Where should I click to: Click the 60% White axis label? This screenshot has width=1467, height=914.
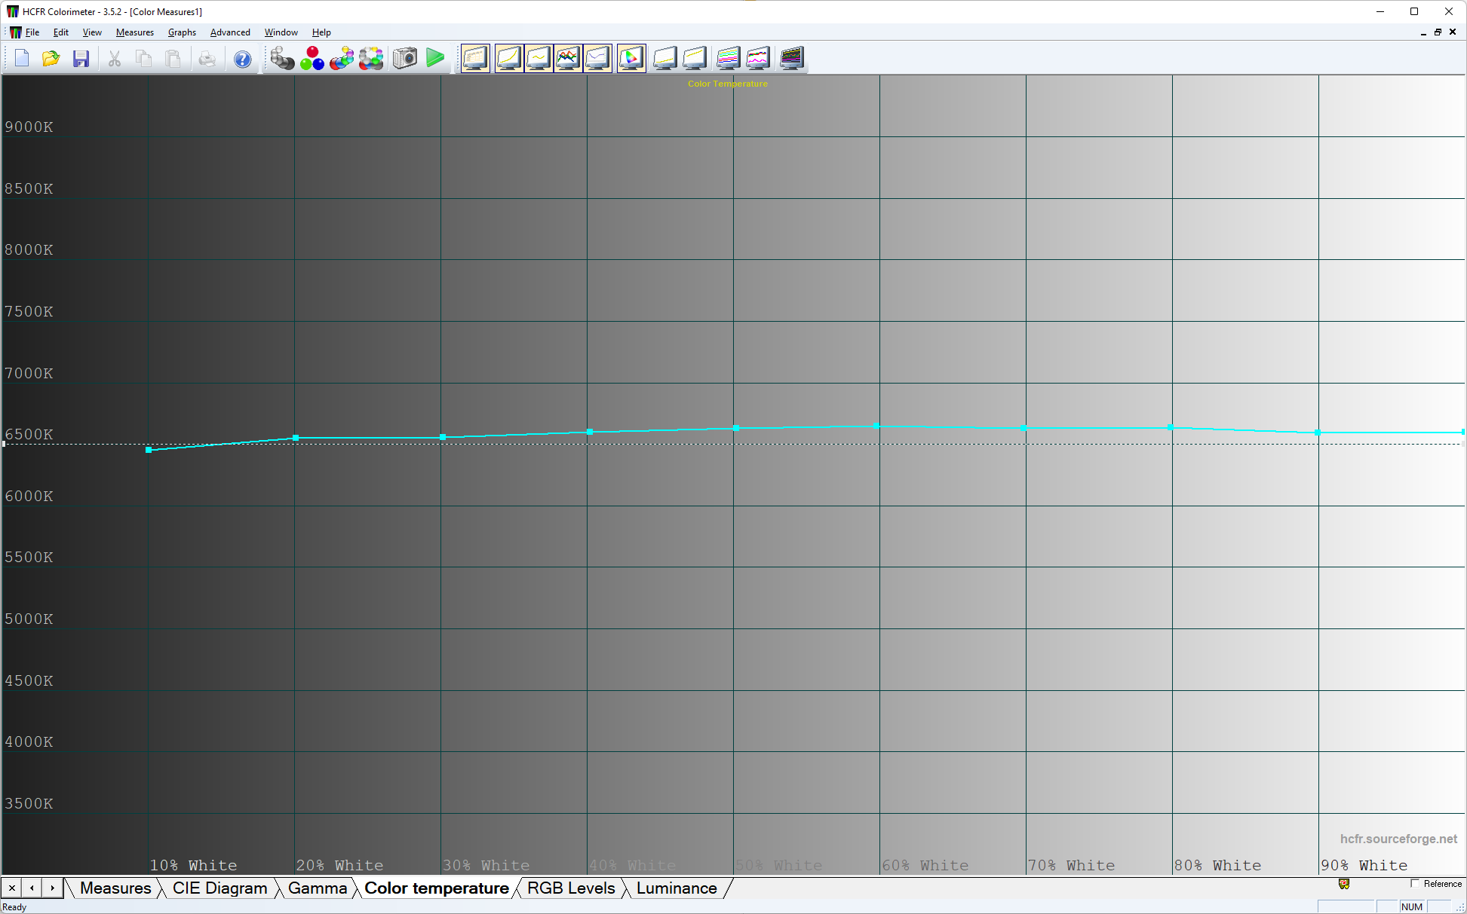(925, 865)
